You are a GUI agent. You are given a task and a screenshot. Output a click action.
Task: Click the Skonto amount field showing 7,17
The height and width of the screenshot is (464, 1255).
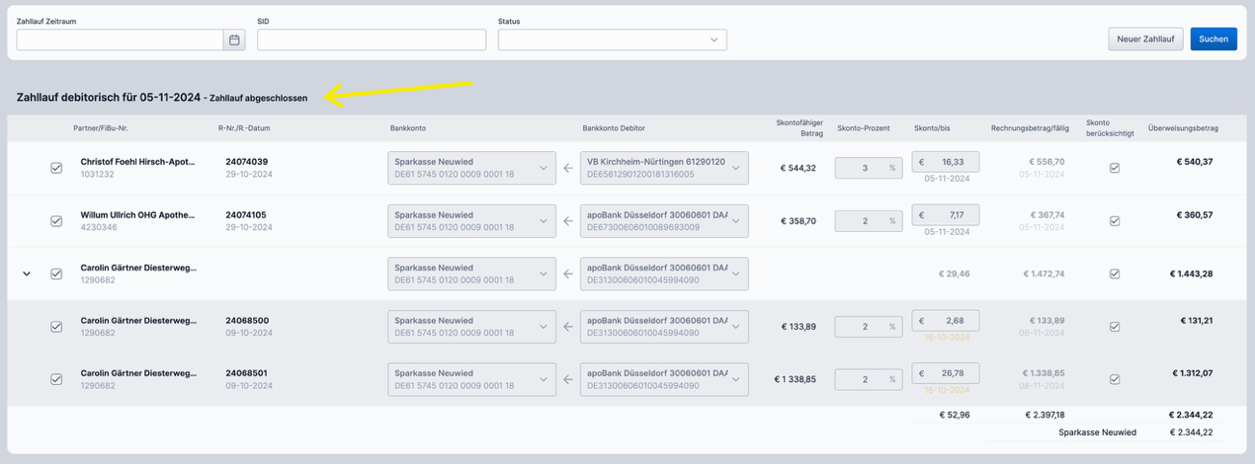(x=947, y=214)
